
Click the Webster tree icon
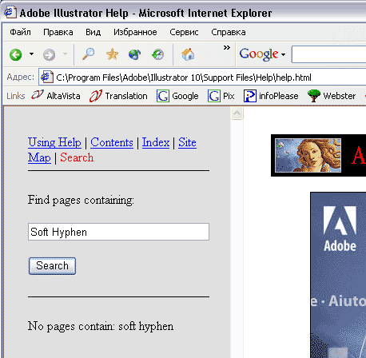[x=313, y=96]
